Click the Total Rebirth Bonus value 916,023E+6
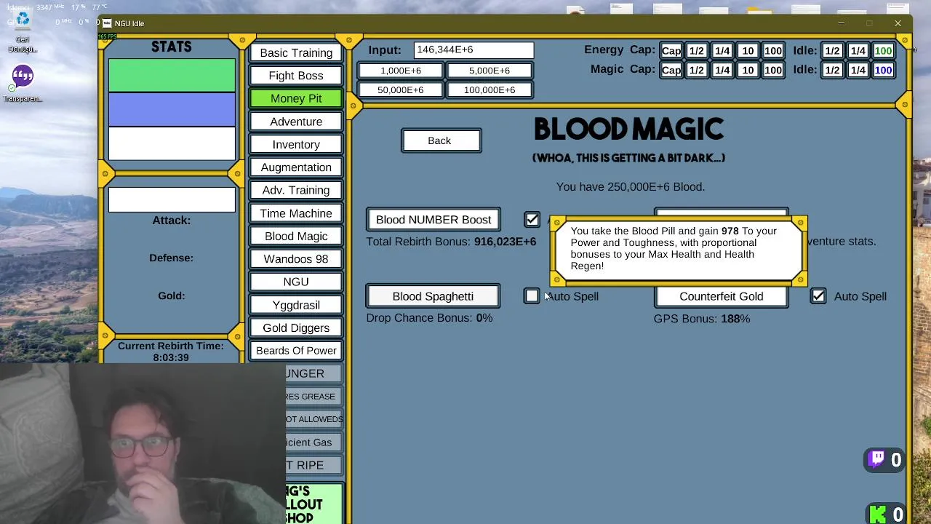931x524 pixels. click(505, 242)
